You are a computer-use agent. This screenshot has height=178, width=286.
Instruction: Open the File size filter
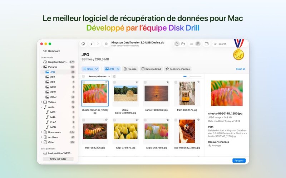tap(130, 69)
